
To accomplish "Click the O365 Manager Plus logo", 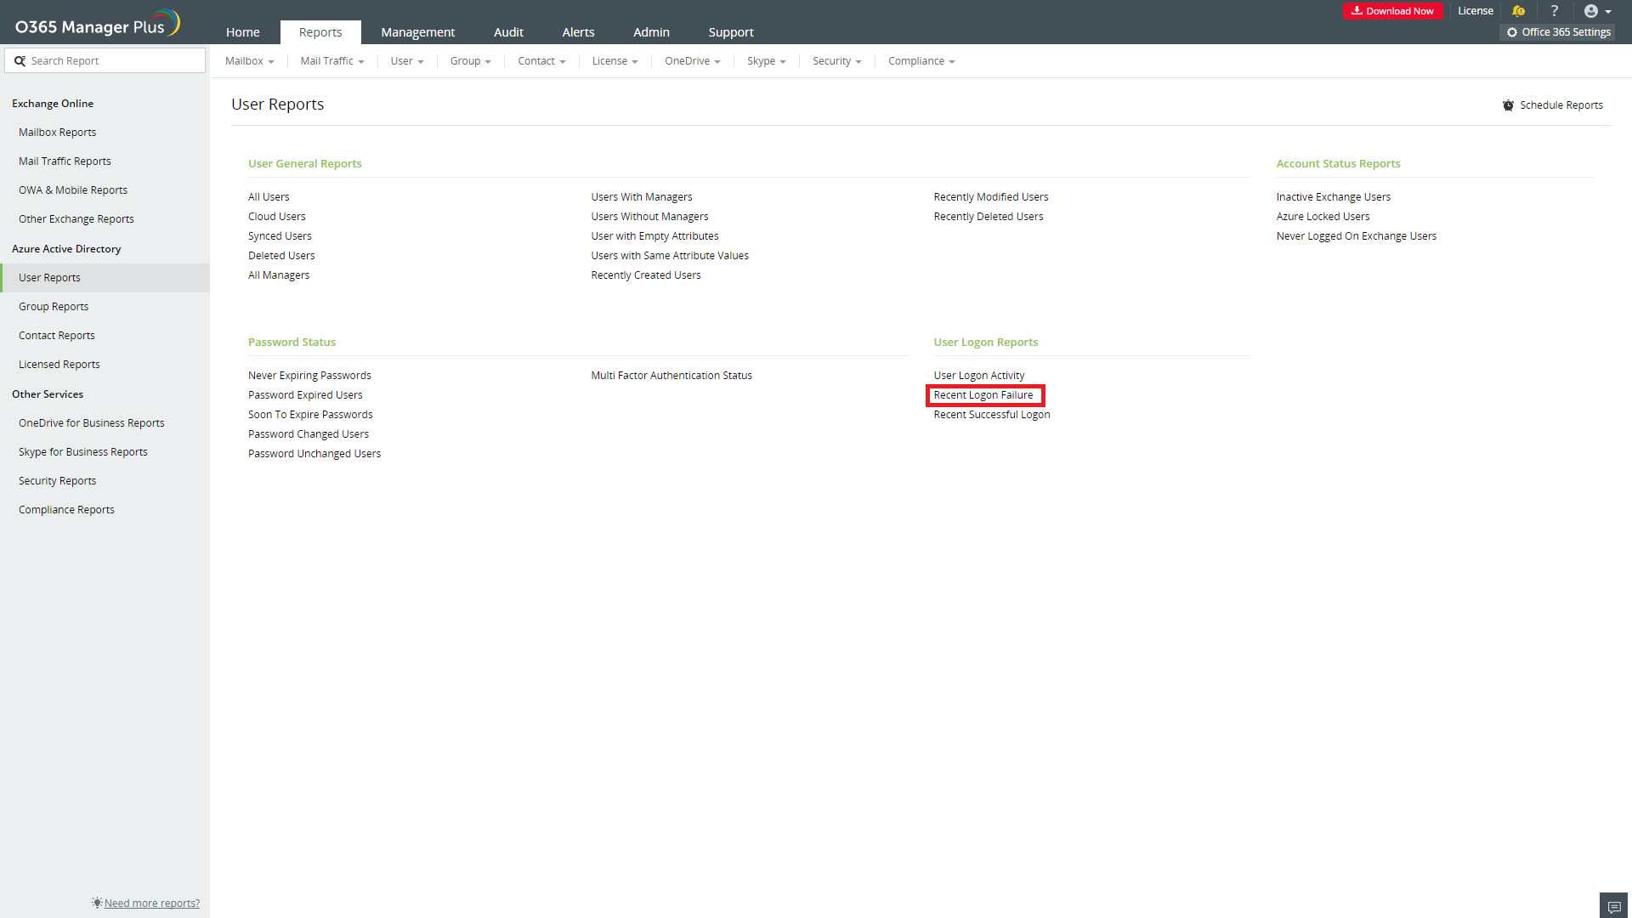I will [97, 24].
